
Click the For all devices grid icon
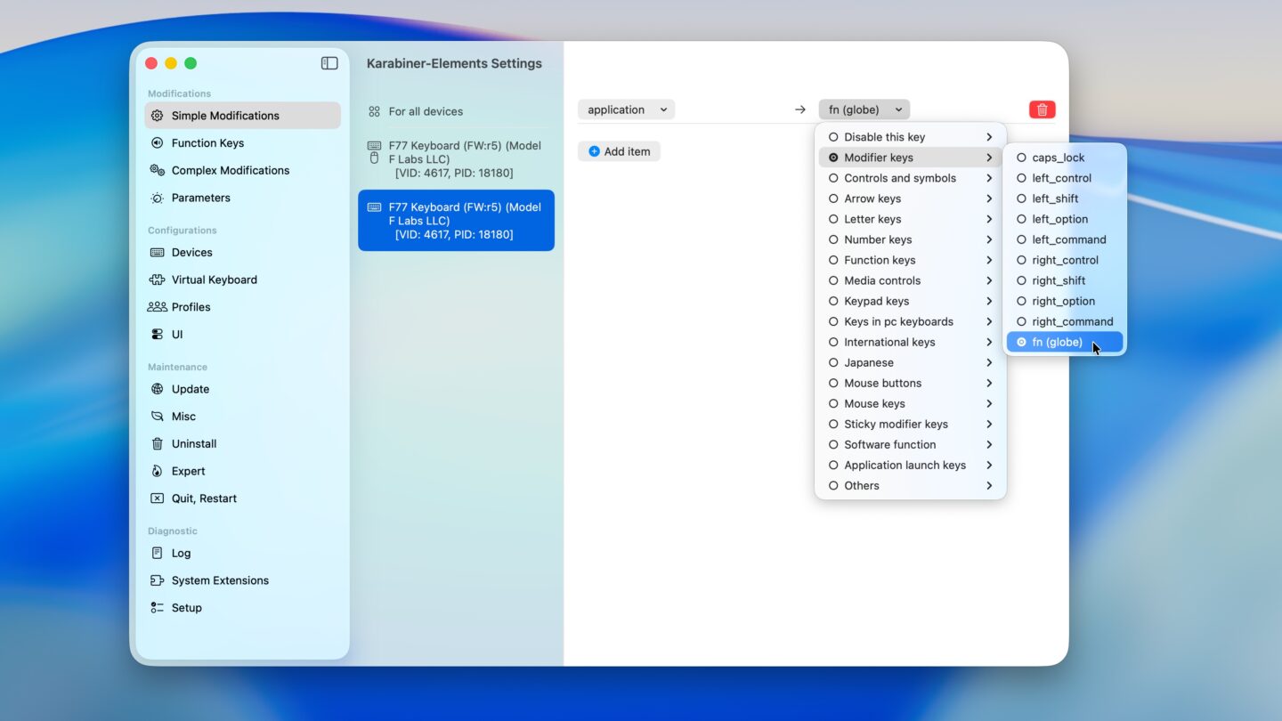pyautogui.click(x=375, y=111)
